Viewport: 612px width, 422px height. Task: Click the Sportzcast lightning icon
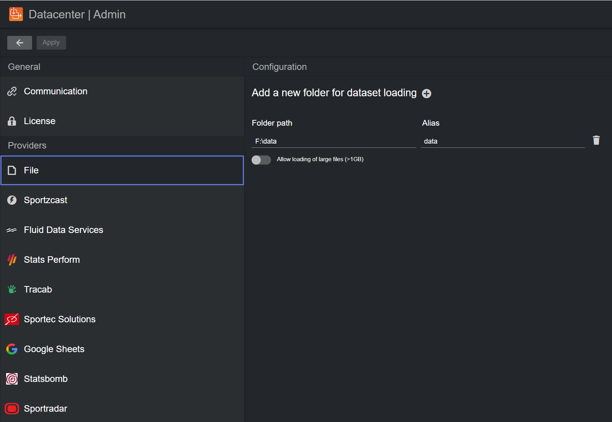[12, 200]
